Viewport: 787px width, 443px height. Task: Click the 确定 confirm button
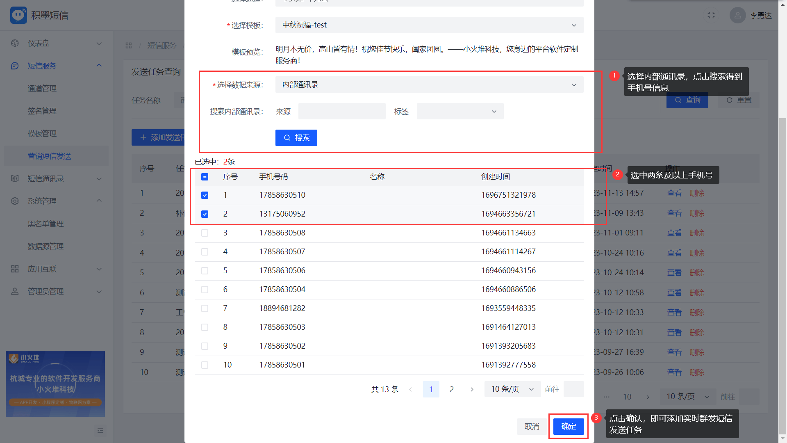point(568,427)
